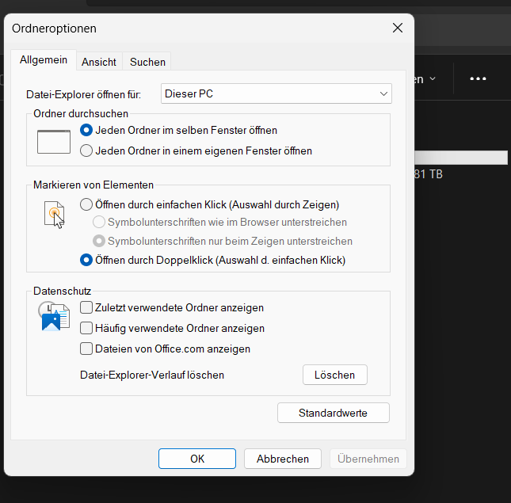Click the 'Ordneroptionen' title text
This screenshot has height=503, width=511.
[x=54, y=29]
